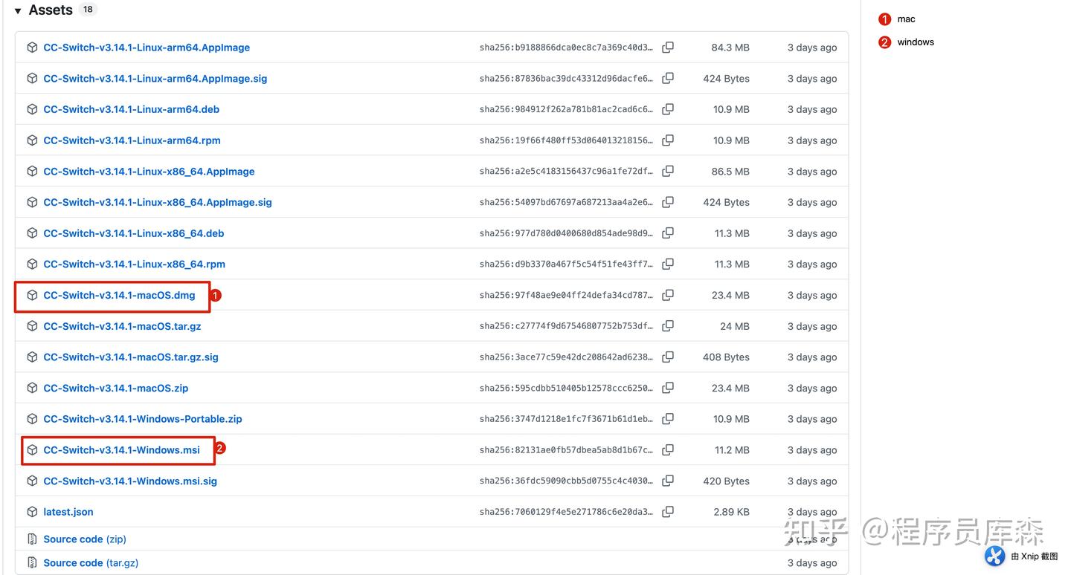
Task: Click the 84.3 MB file size
Action: [x=730, y=48]
